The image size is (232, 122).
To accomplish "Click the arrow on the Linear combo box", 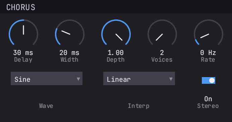I will coord(171,79).
